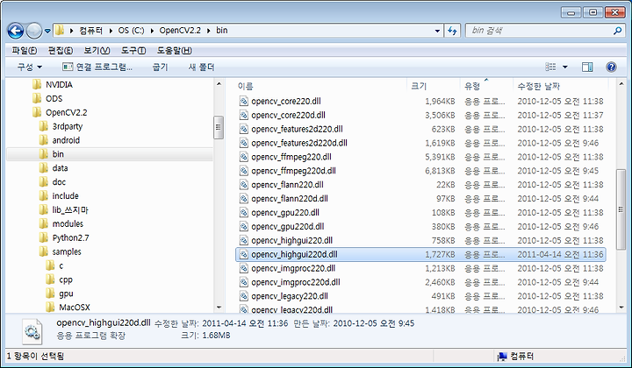The width and height of the screenshot is (632, 368).
Task: Sort by the 크기 column header
Action: [x=419, y=86]
